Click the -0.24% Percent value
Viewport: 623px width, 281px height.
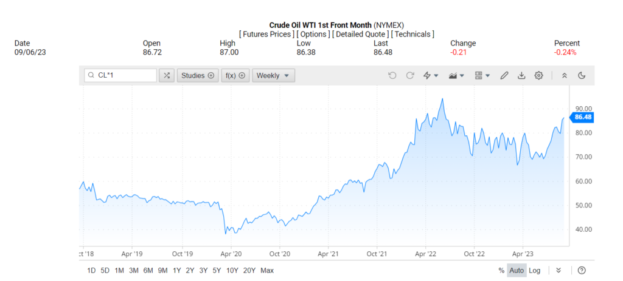(x=565, y=52)
